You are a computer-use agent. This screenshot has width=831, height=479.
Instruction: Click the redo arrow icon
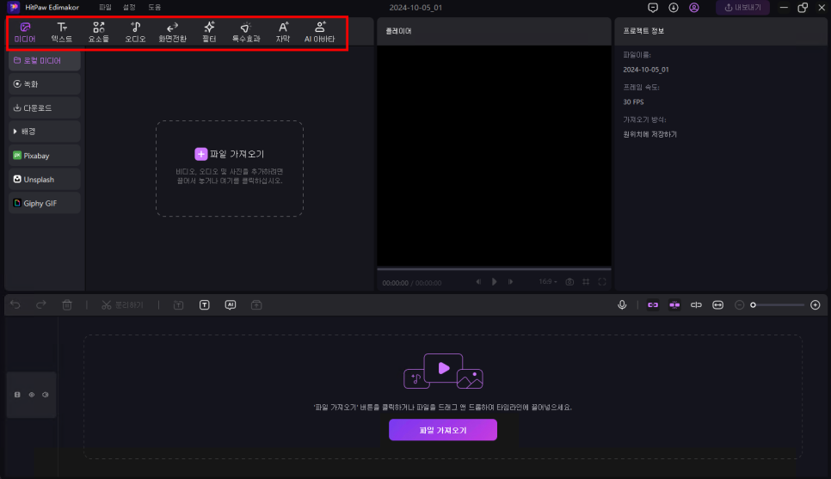40,304
